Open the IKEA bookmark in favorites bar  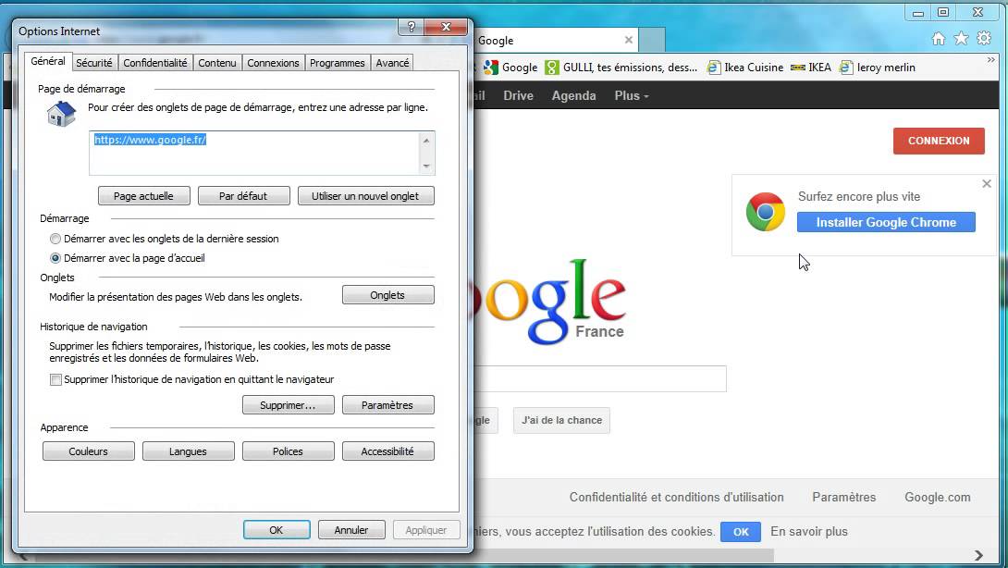(811, 68)
